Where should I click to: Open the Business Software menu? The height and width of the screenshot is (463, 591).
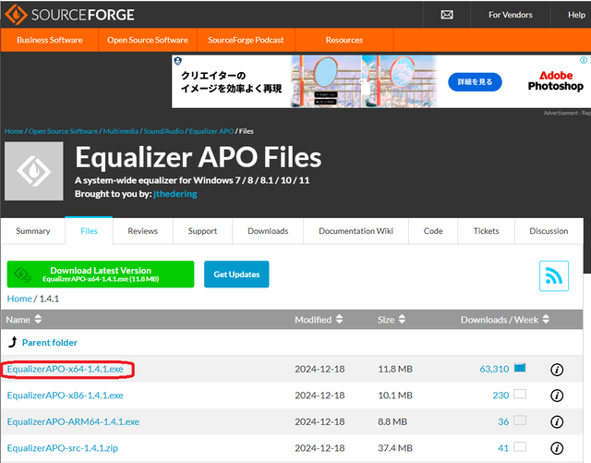pos(49,40)
